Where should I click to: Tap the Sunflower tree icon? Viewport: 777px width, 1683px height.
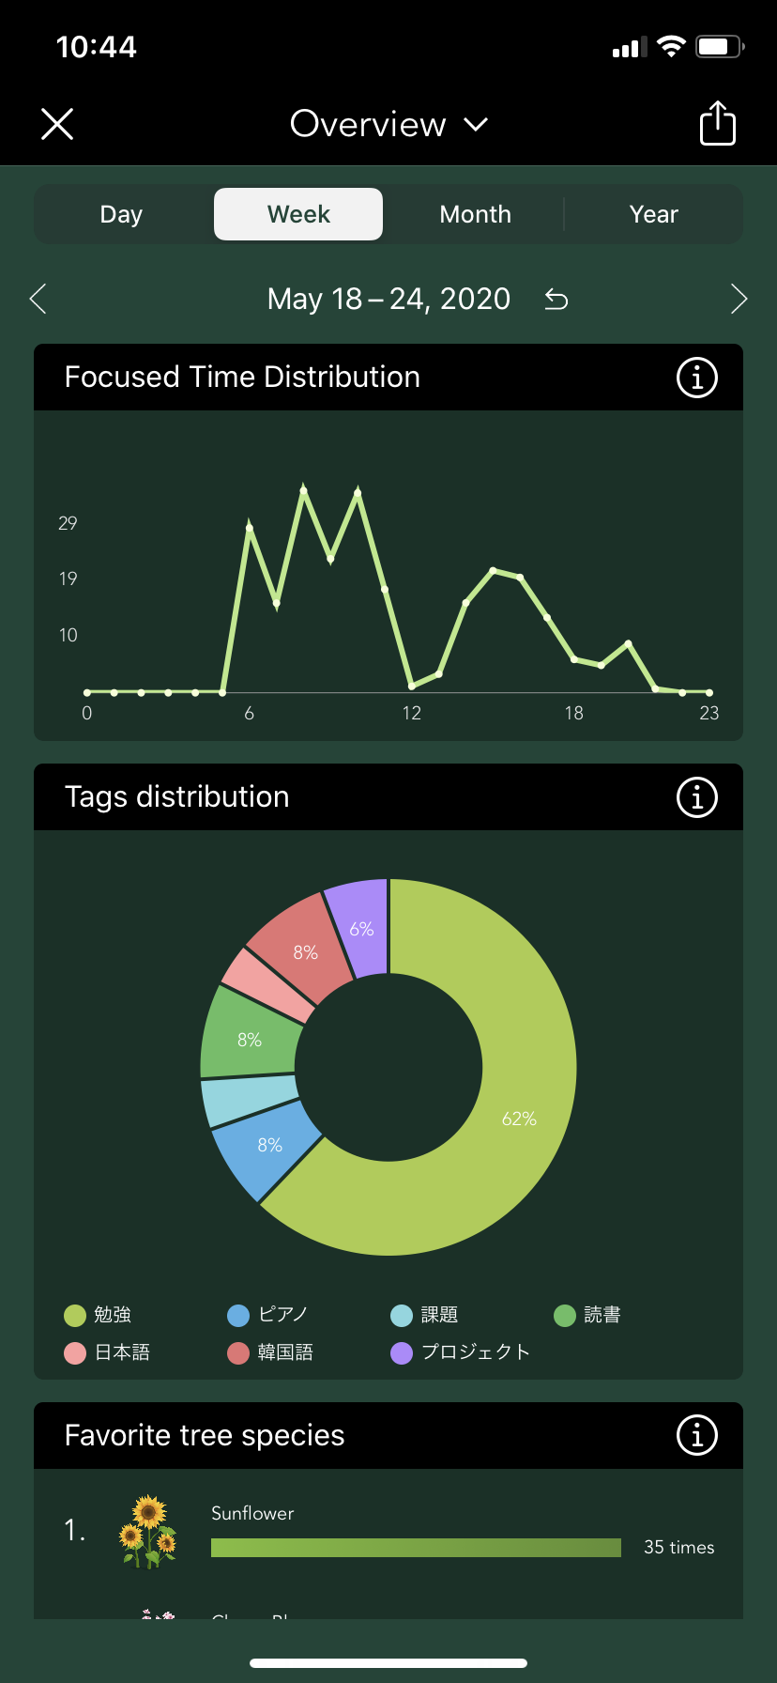148,1532
